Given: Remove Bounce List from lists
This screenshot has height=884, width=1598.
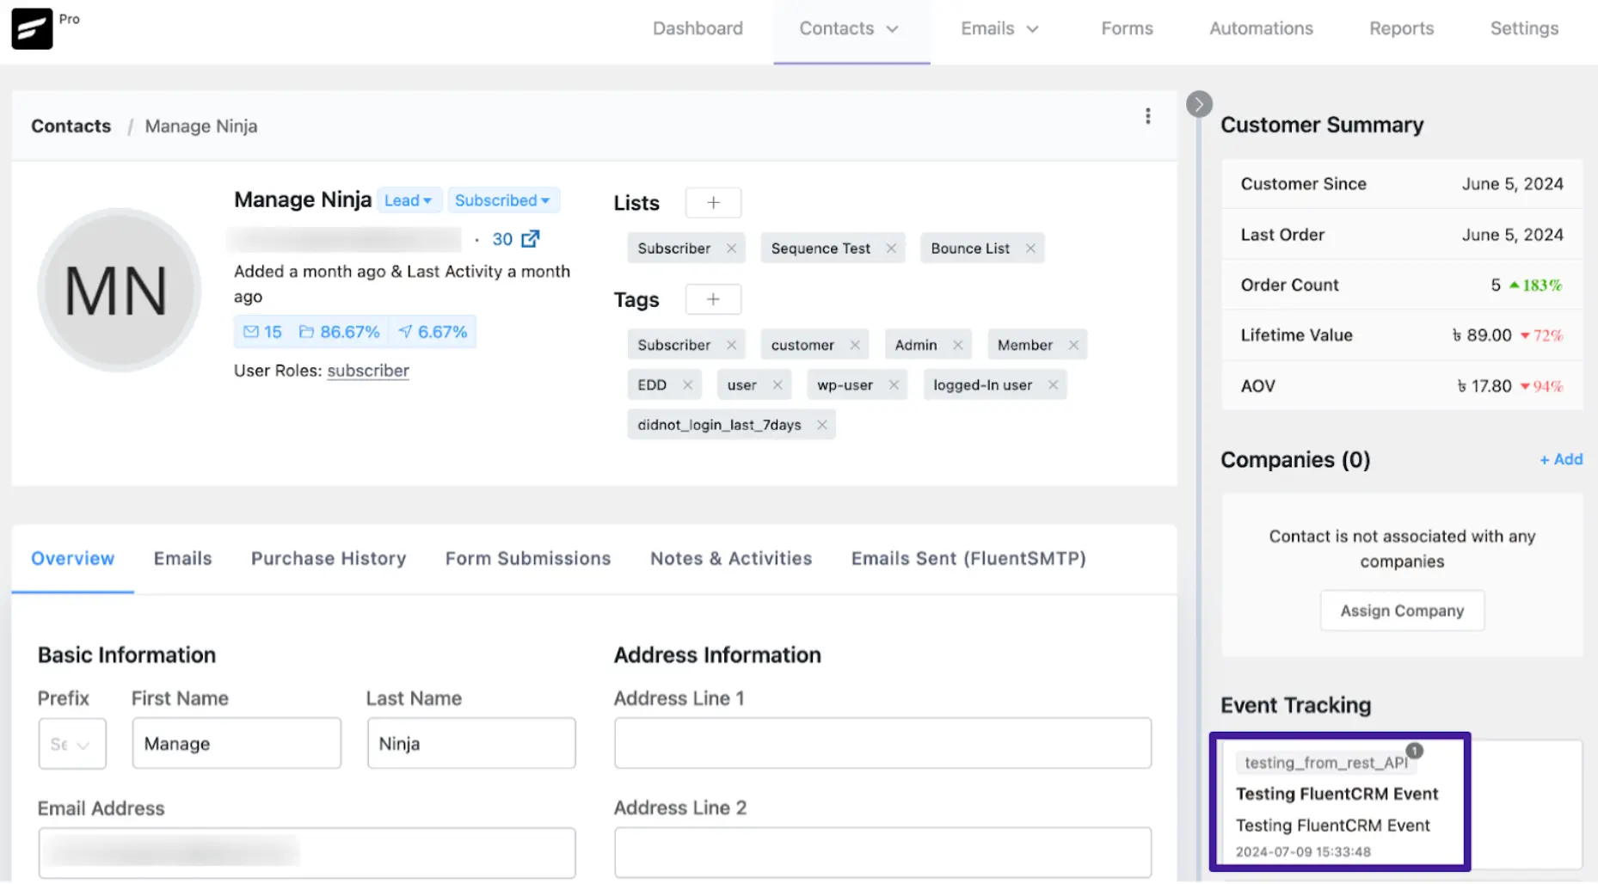Looking at the screenshot, I should point(1030,249).
